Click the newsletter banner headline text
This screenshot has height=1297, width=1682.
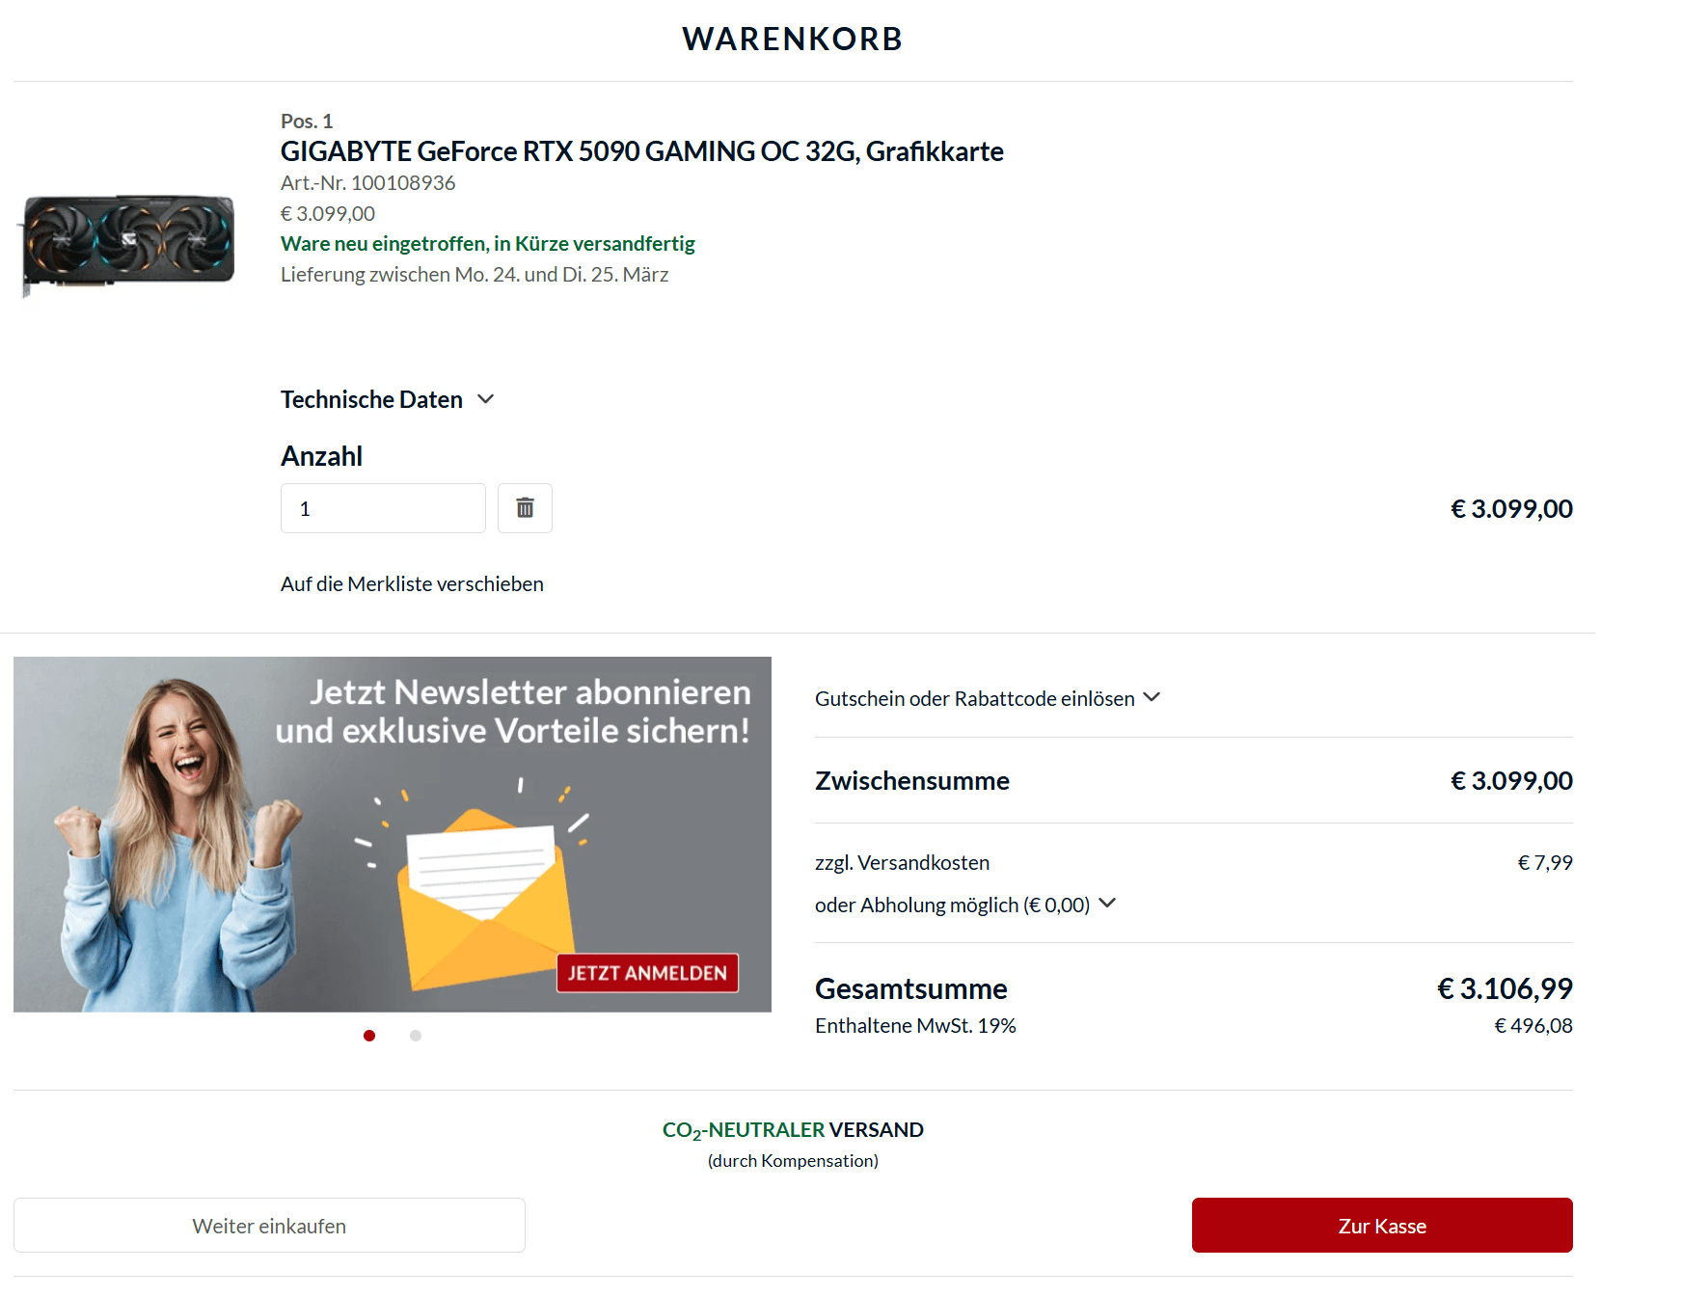513,712
